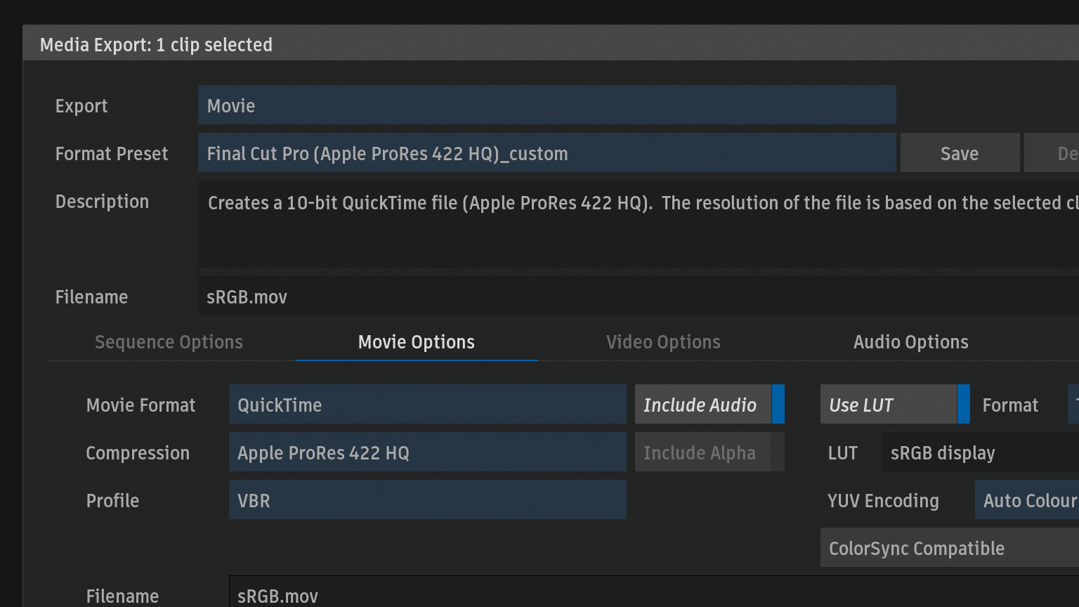Expand the Profile VBR dropdown
Screen dimensions: 1079x607
[427, 500]
